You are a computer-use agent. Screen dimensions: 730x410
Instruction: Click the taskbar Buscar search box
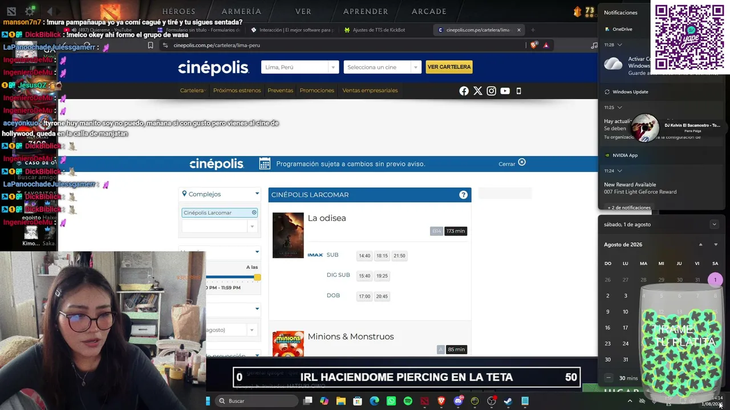(258, 401)
